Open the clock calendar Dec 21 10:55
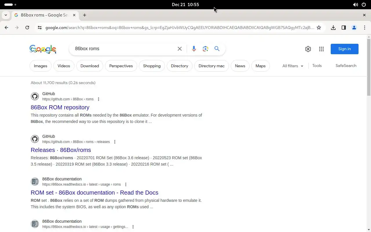The image size is (371, 232). coord(185,5)
